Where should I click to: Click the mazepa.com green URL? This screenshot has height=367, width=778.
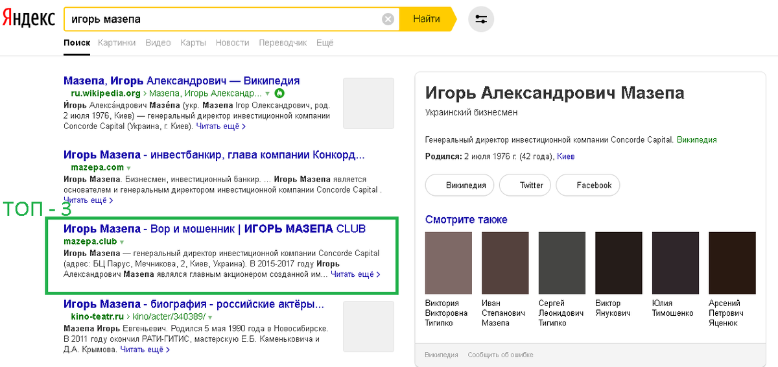(x=97, y=167)
